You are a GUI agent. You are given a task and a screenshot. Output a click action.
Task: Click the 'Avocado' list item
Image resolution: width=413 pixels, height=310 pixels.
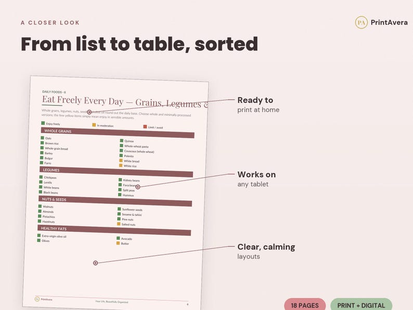pyautogui.click(x=124, y=238)
